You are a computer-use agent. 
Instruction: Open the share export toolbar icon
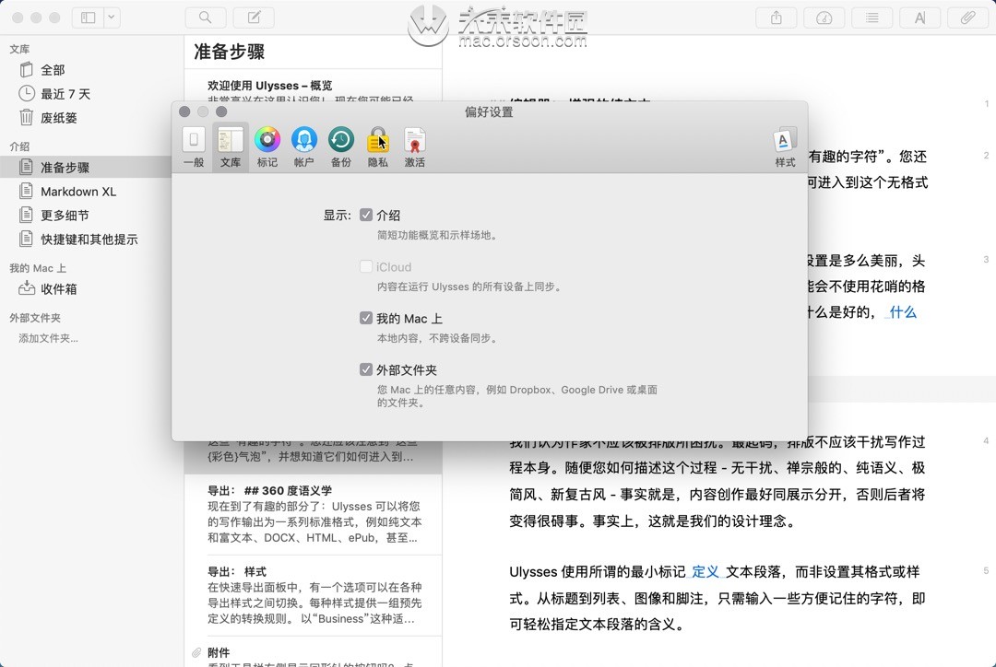click(777, 18)
